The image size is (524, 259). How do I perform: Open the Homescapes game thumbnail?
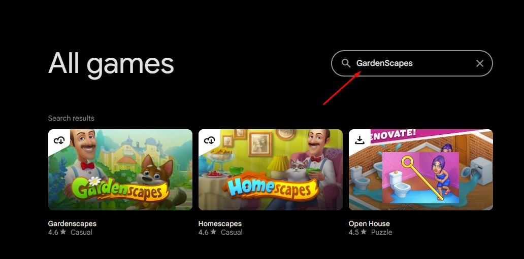(x=271, y=170)
